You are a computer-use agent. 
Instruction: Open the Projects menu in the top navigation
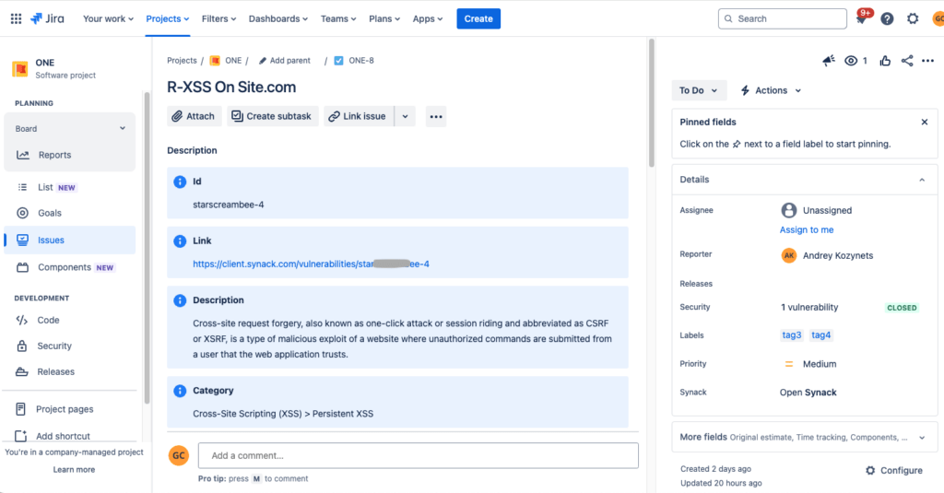pos(168,18)
